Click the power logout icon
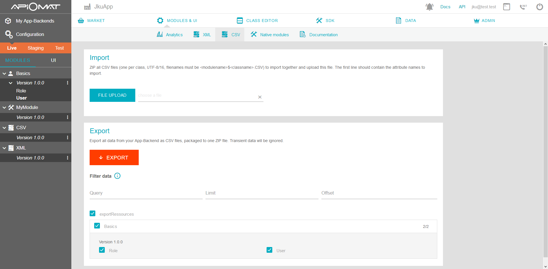 pyautogui.click(x=539, y=7)
